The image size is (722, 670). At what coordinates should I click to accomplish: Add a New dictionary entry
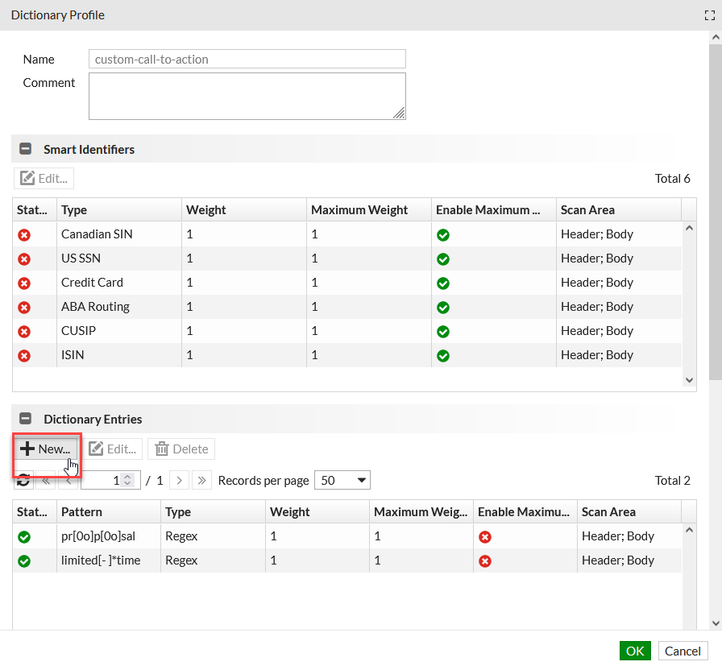pos(46,449)
